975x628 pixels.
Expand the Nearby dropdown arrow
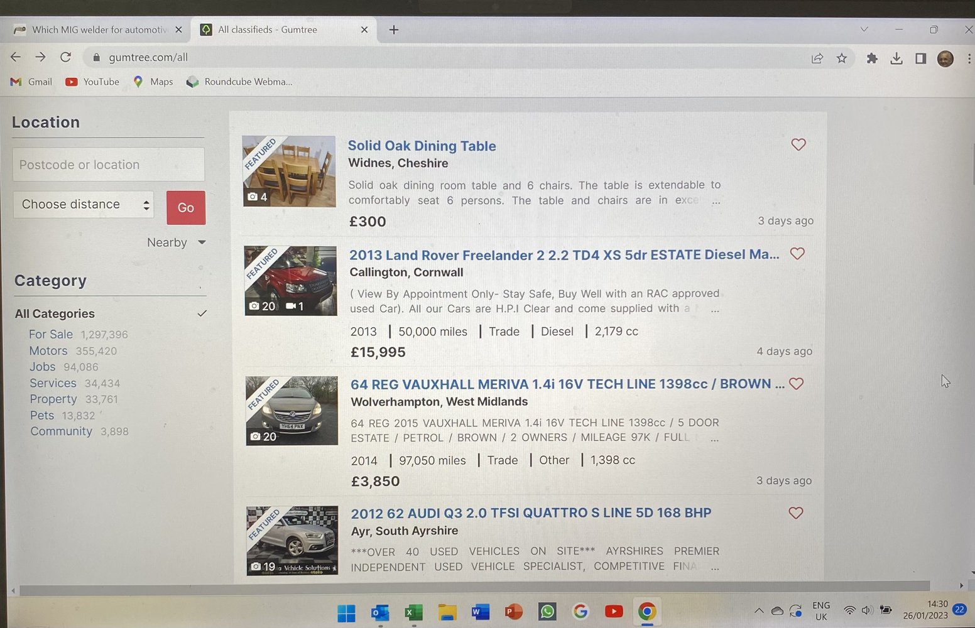[202, 242]
